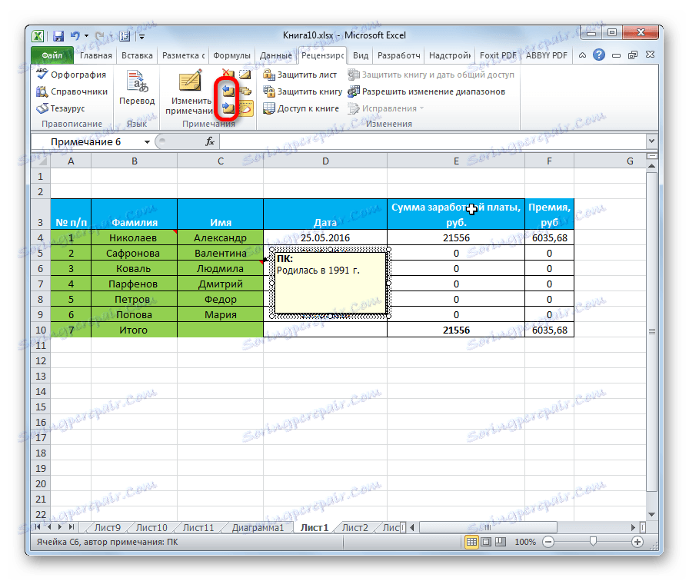Click Доступ к книге
The width and height of the screenshot is (689, 581).
(x=301, y=108)
